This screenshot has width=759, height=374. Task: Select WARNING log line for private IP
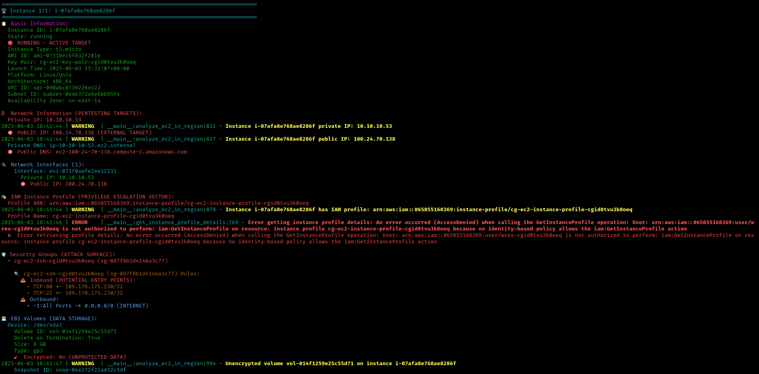pyautogui.click(x=197, y=126)
